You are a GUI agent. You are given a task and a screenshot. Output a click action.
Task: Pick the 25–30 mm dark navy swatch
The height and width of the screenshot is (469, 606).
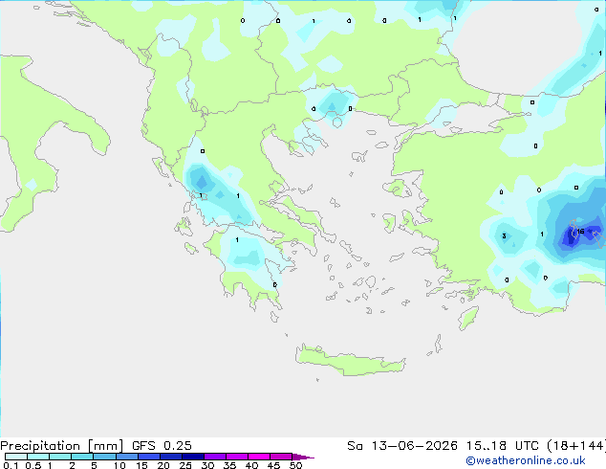[x=193, y=457]
